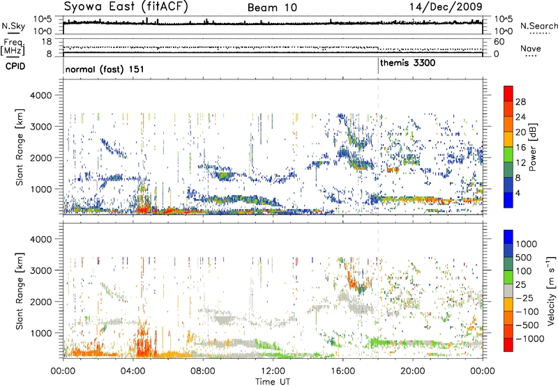Select the '100' label on Velocity colorbar
This screenshot has height=386, width=558.
click(x=523, y=271)
